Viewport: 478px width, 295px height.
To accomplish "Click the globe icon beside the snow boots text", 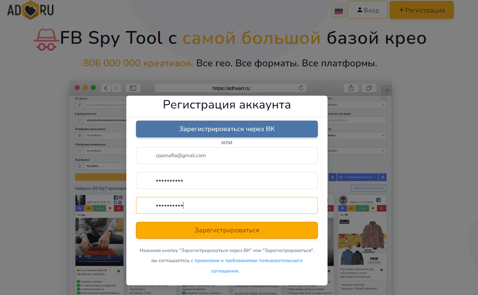I will (x=381, y=270).
